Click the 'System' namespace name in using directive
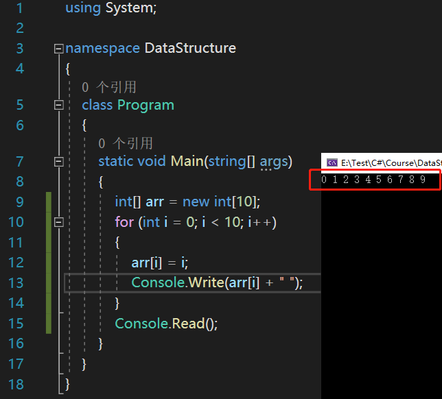 130,8
